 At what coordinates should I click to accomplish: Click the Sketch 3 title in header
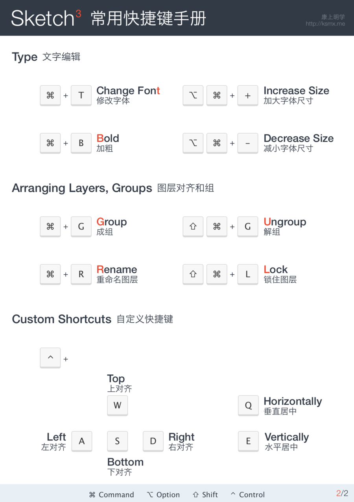point(46,18)
